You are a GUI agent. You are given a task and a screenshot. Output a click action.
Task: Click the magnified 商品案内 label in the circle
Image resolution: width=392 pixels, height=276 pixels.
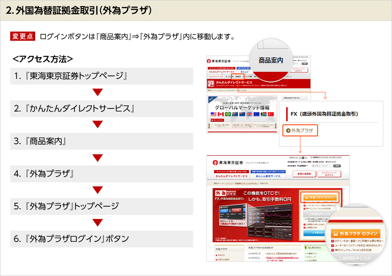(271, 60)
